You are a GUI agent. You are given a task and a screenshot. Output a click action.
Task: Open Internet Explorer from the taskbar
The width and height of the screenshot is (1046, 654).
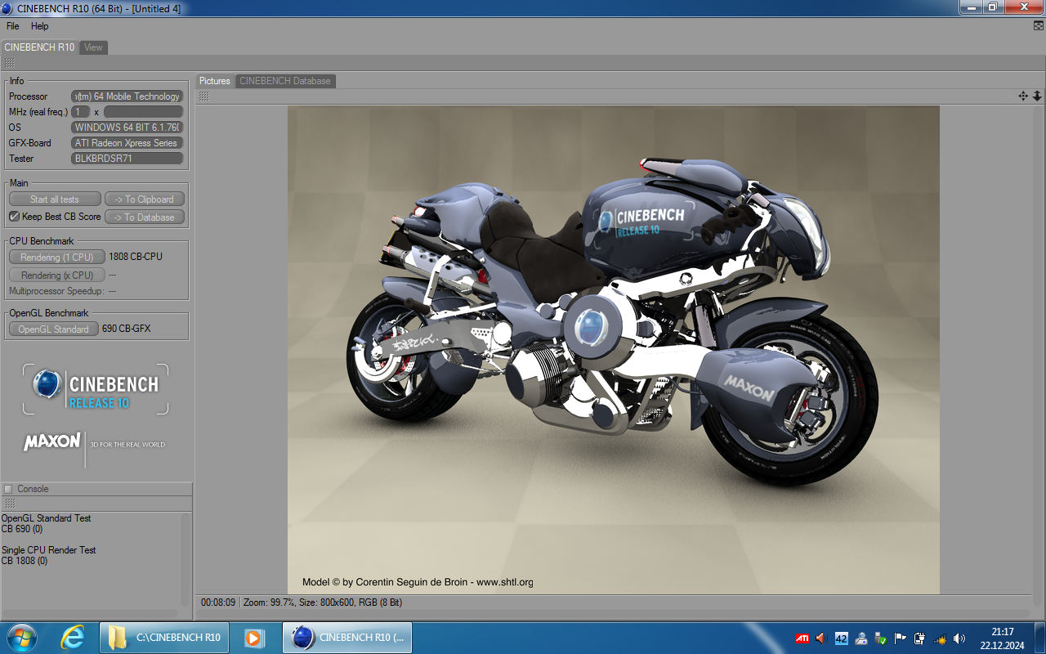pos(73,638)
